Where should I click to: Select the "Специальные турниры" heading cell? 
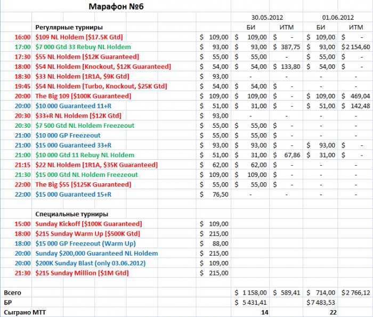pyautogui.click(x=71, y=214)
